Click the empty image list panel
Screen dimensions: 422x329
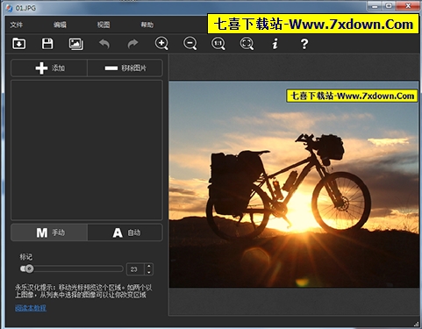click(87, 150)
